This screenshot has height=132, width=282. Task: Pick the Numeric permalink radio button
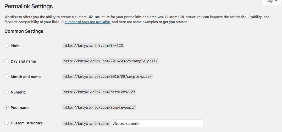(7, 92)
